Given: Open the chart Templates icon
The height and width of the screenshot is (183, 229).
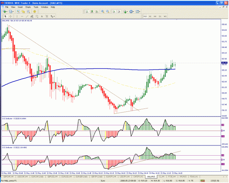Looking at the screenshot, I should coord(137,12).
